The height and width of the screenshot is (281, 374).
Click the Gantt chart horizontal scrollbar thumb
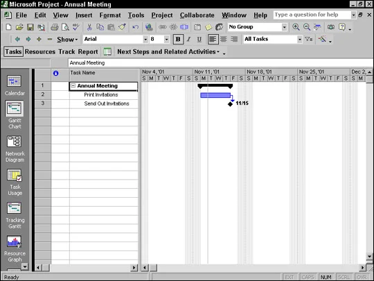point(153,267)
